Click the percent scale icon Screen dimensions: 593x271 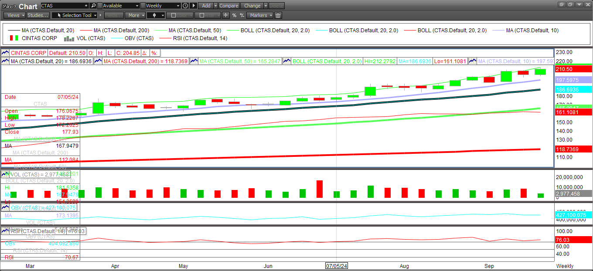(234, 15)
